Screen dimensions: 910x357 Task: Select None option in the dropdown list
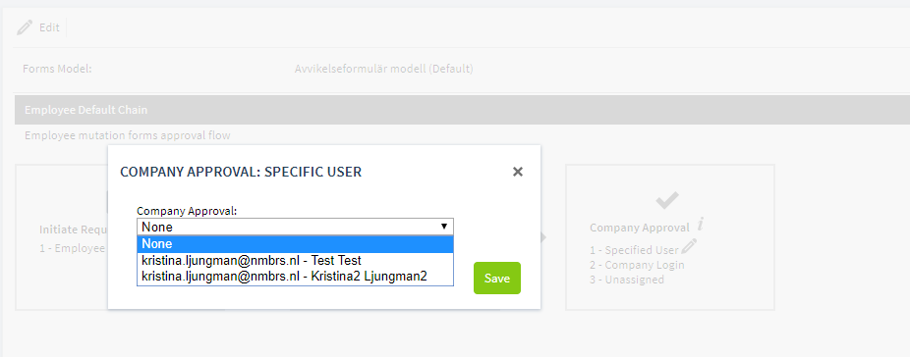click(295, 244)
